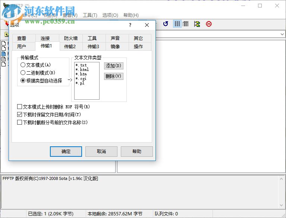Viewport: 286px width, 218px height.
Task: Click the FFFTP application icon in title bar
Action: 6,6
